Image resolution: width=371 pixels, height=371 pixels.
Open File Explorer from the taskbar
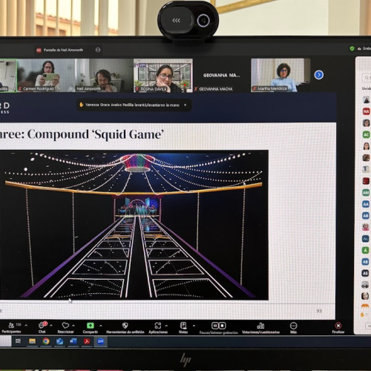click(32, 341)
